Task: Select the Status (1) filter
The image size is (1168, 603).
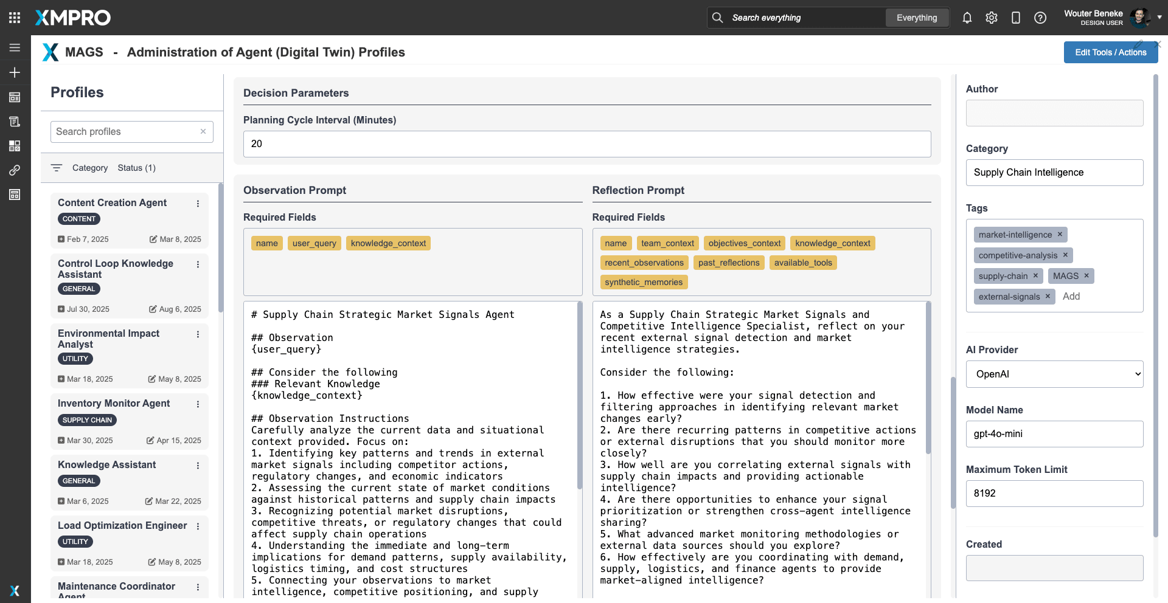Action: [136, 168]
